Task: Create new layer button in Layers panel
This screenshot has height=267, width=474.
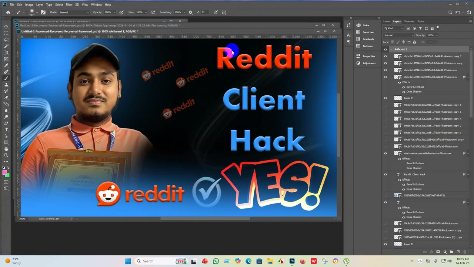Action: tap(458, 252)
